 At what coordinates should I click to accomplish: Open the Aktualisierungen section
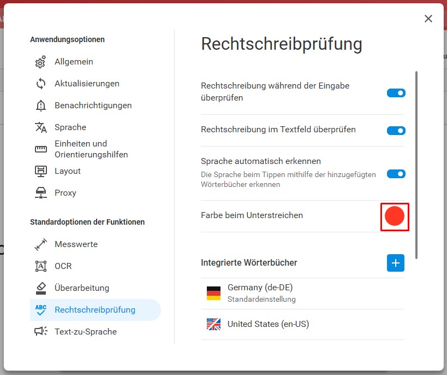tap(95, 84)
